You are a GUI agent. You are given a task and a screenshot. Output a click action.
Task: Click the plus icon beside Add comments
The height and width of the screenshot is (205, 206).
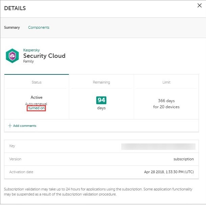point(10,126)
